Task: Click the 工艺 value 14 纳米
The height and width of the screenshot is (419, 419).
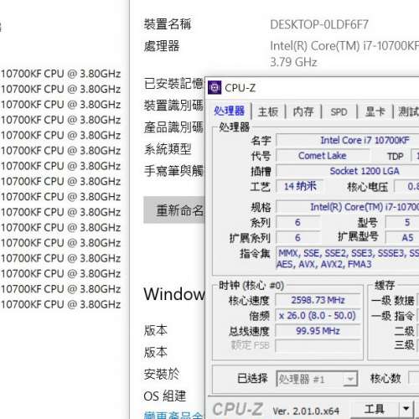Action: click(300, 186)
